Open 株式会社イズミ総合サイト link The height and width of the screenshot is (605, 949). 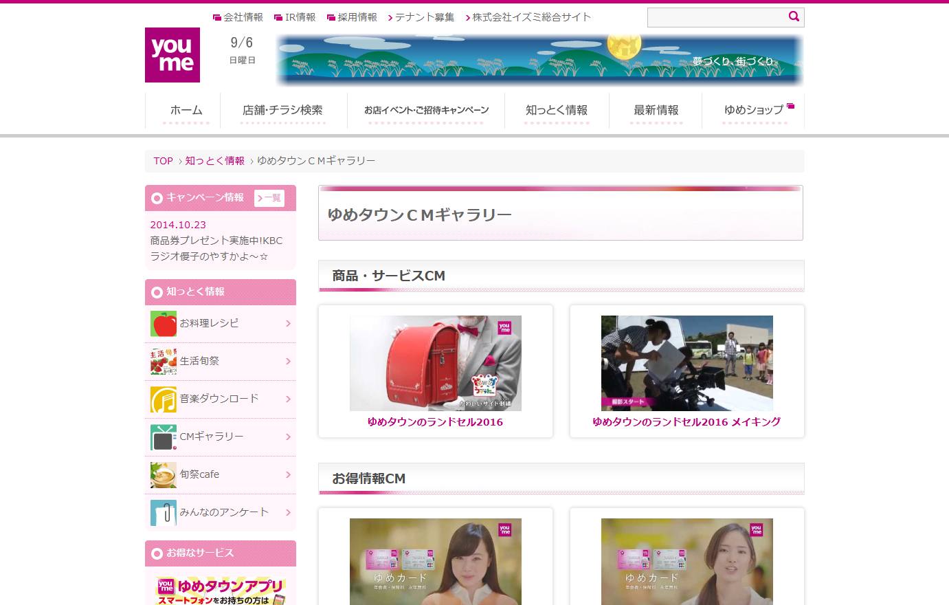tap(531, 17)
